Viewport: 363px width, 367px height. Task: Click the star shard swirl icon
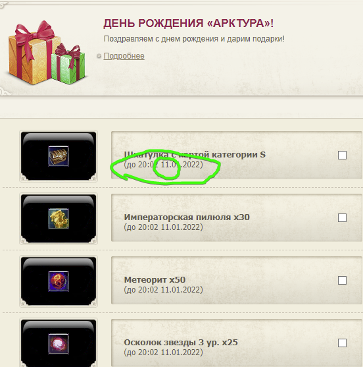pos(59,343)
